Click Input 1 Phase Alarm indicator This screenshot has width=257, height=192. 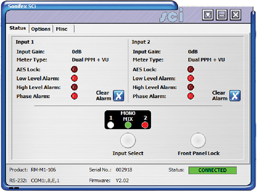coord(74,96)
